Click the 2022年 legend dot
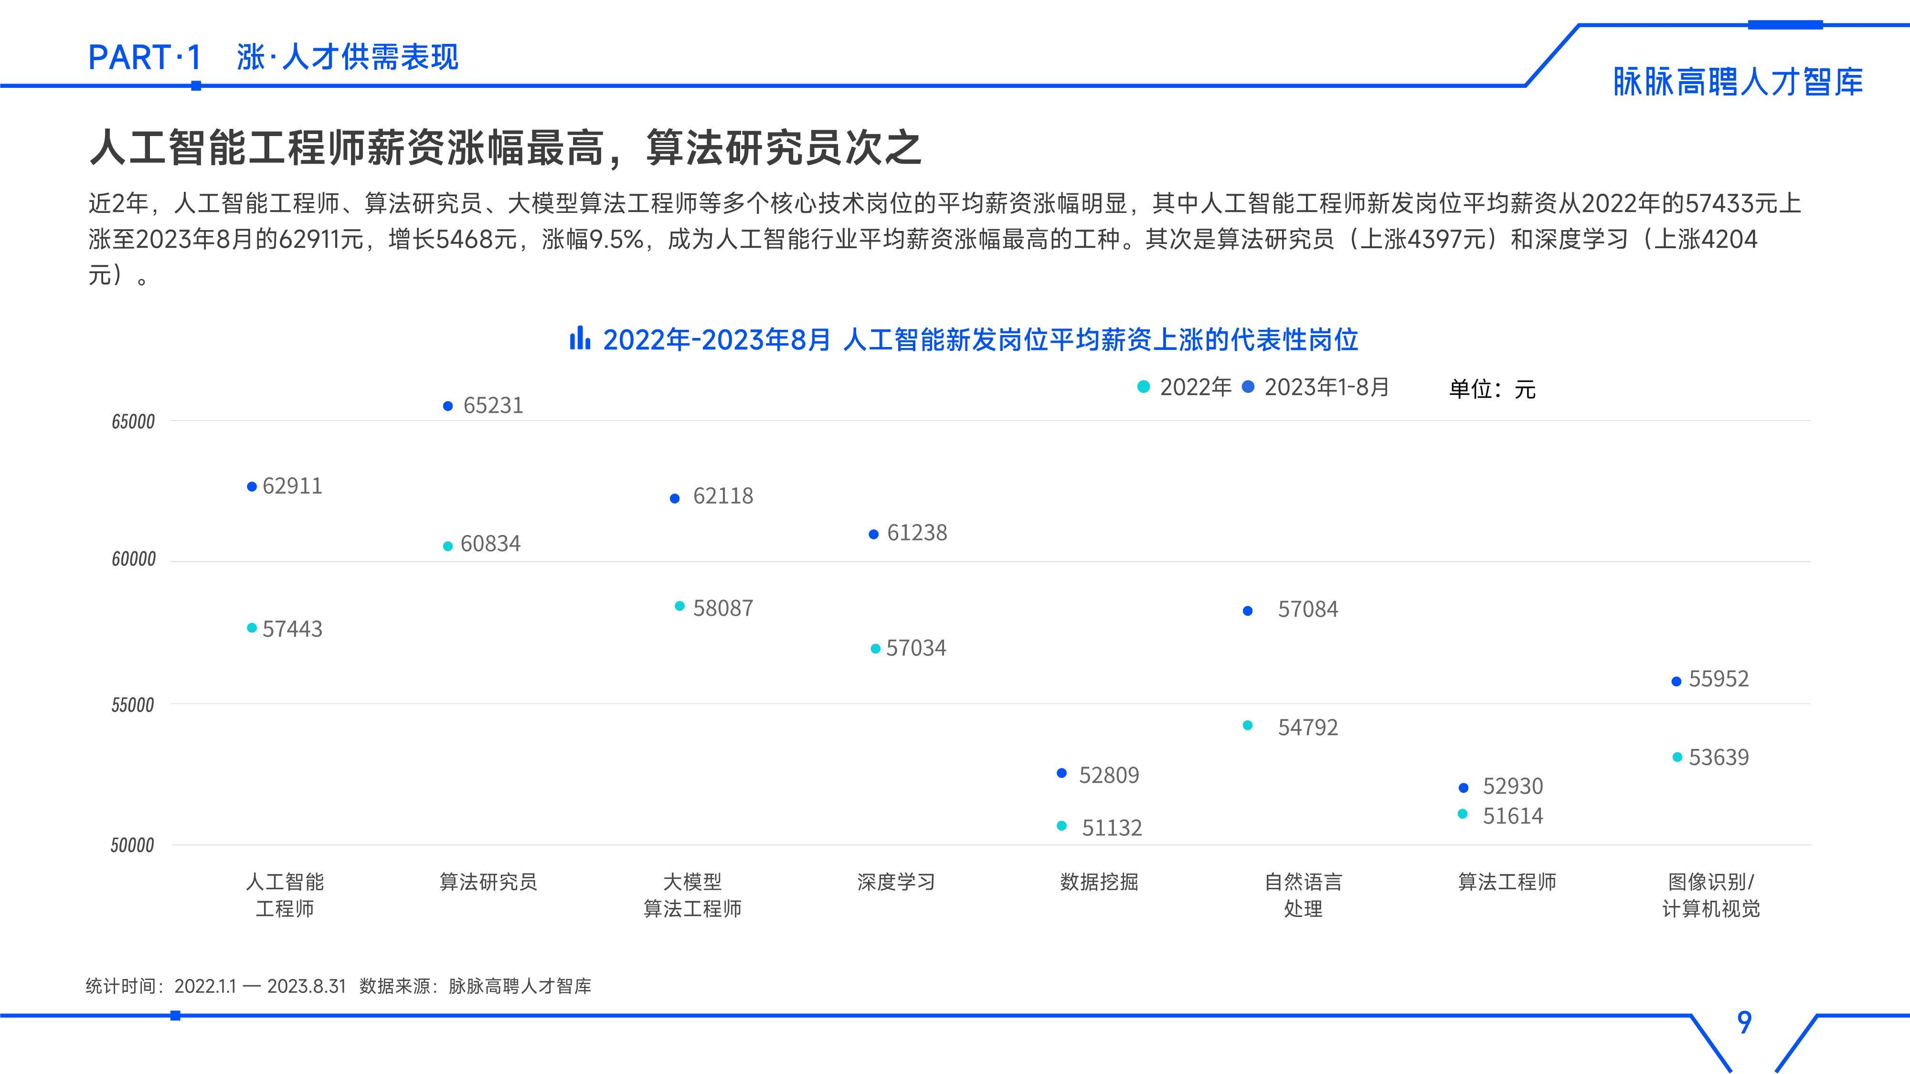 point(1143,387)
